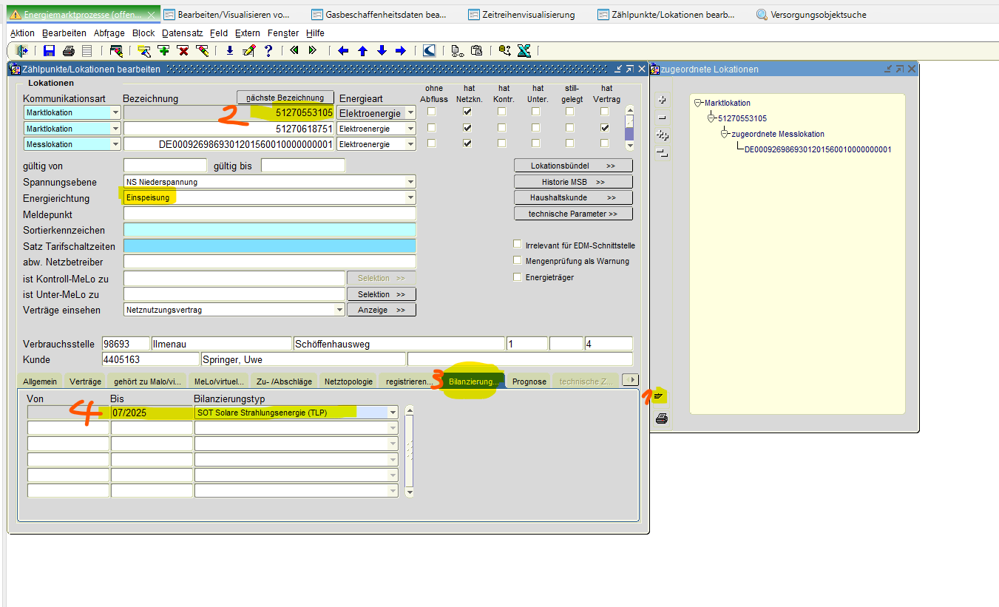Click the Excel export icon in toolbar
The image size is (999, 607).
(x=524, y=51)
